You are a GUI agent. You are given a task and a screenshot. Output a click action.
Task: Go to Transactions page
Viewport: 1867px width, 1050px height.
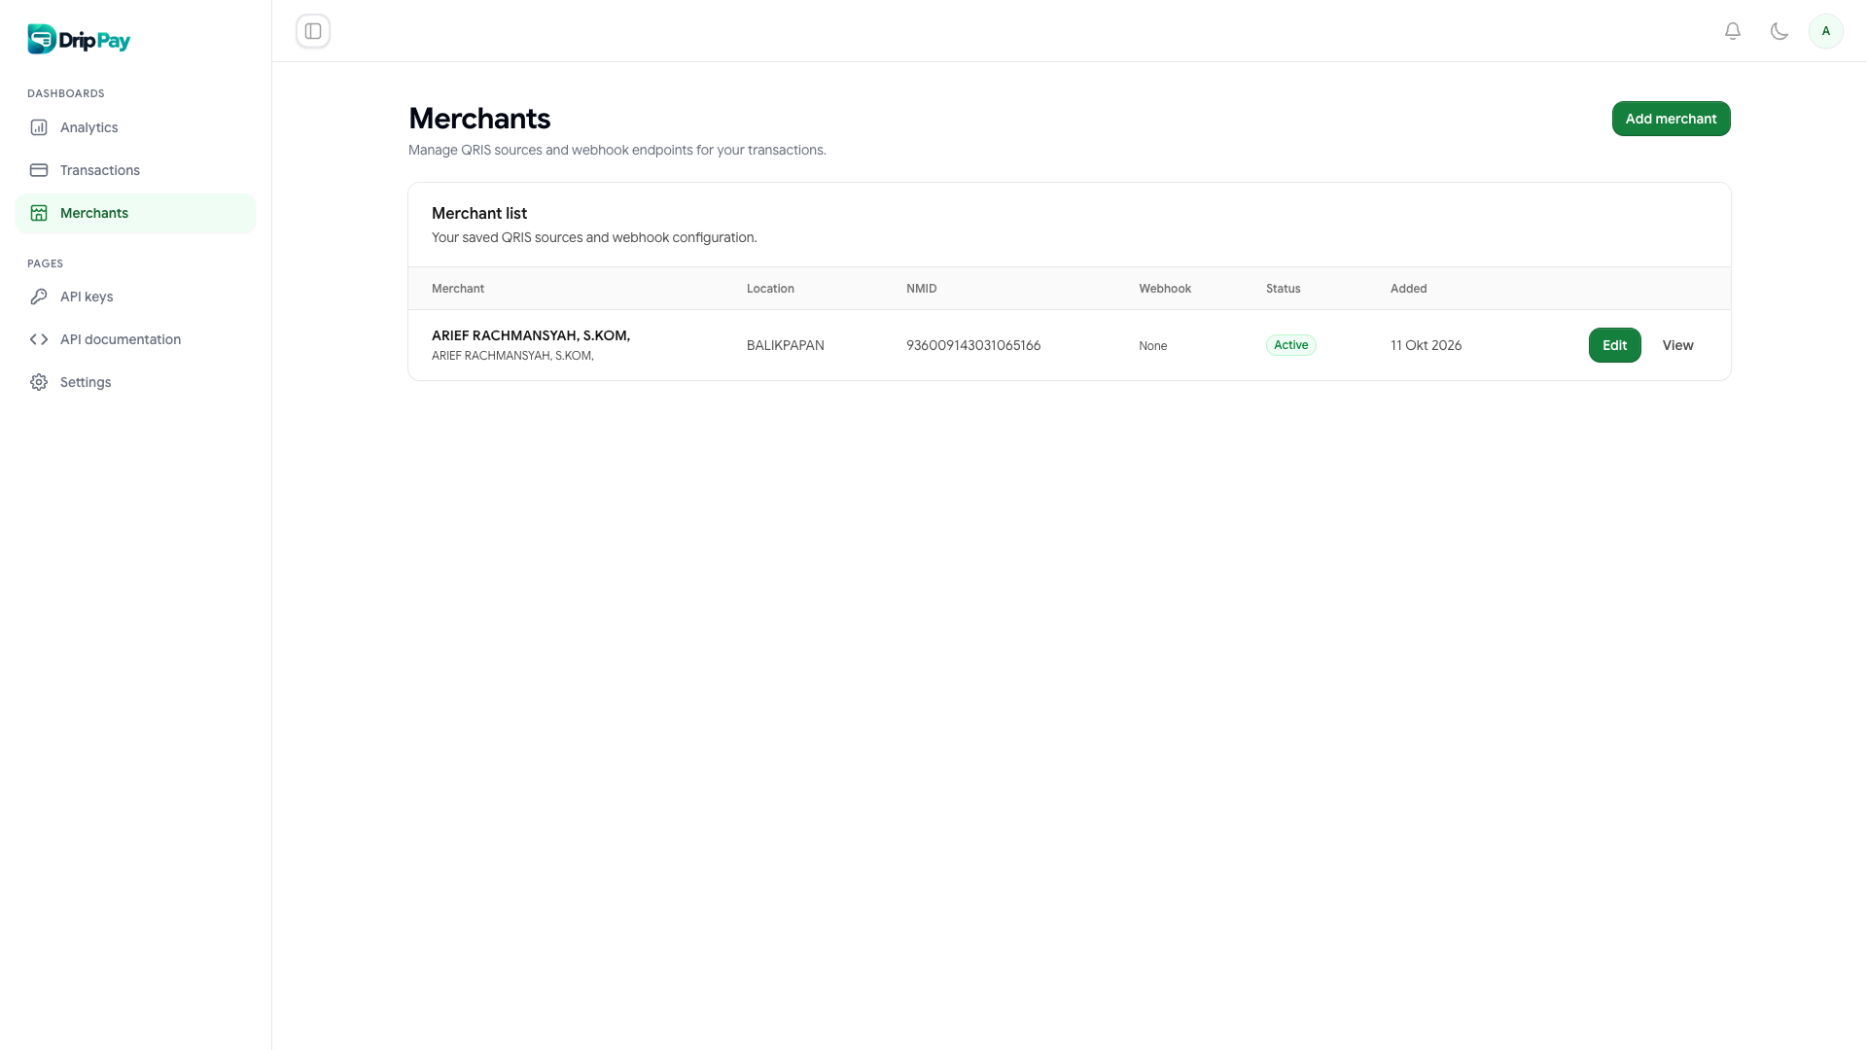point(135,170)
